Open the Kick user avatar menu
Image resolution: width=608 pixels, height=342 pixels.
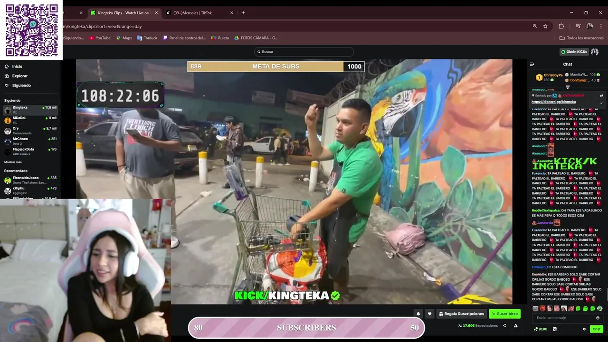point(595,52)
